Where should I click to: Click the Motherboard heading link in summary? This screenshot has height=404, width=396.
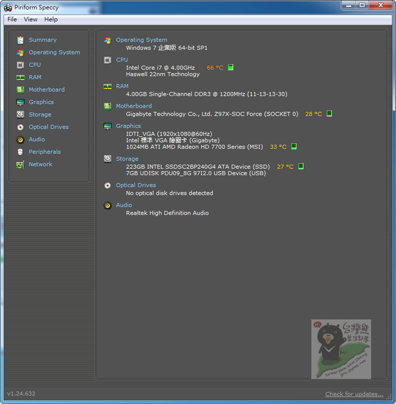(134, 106)
